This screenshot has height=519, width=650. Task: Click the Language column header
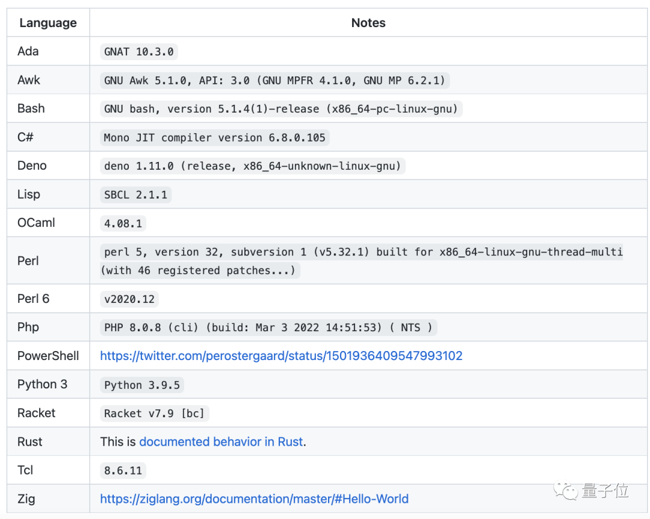[48, 23]
